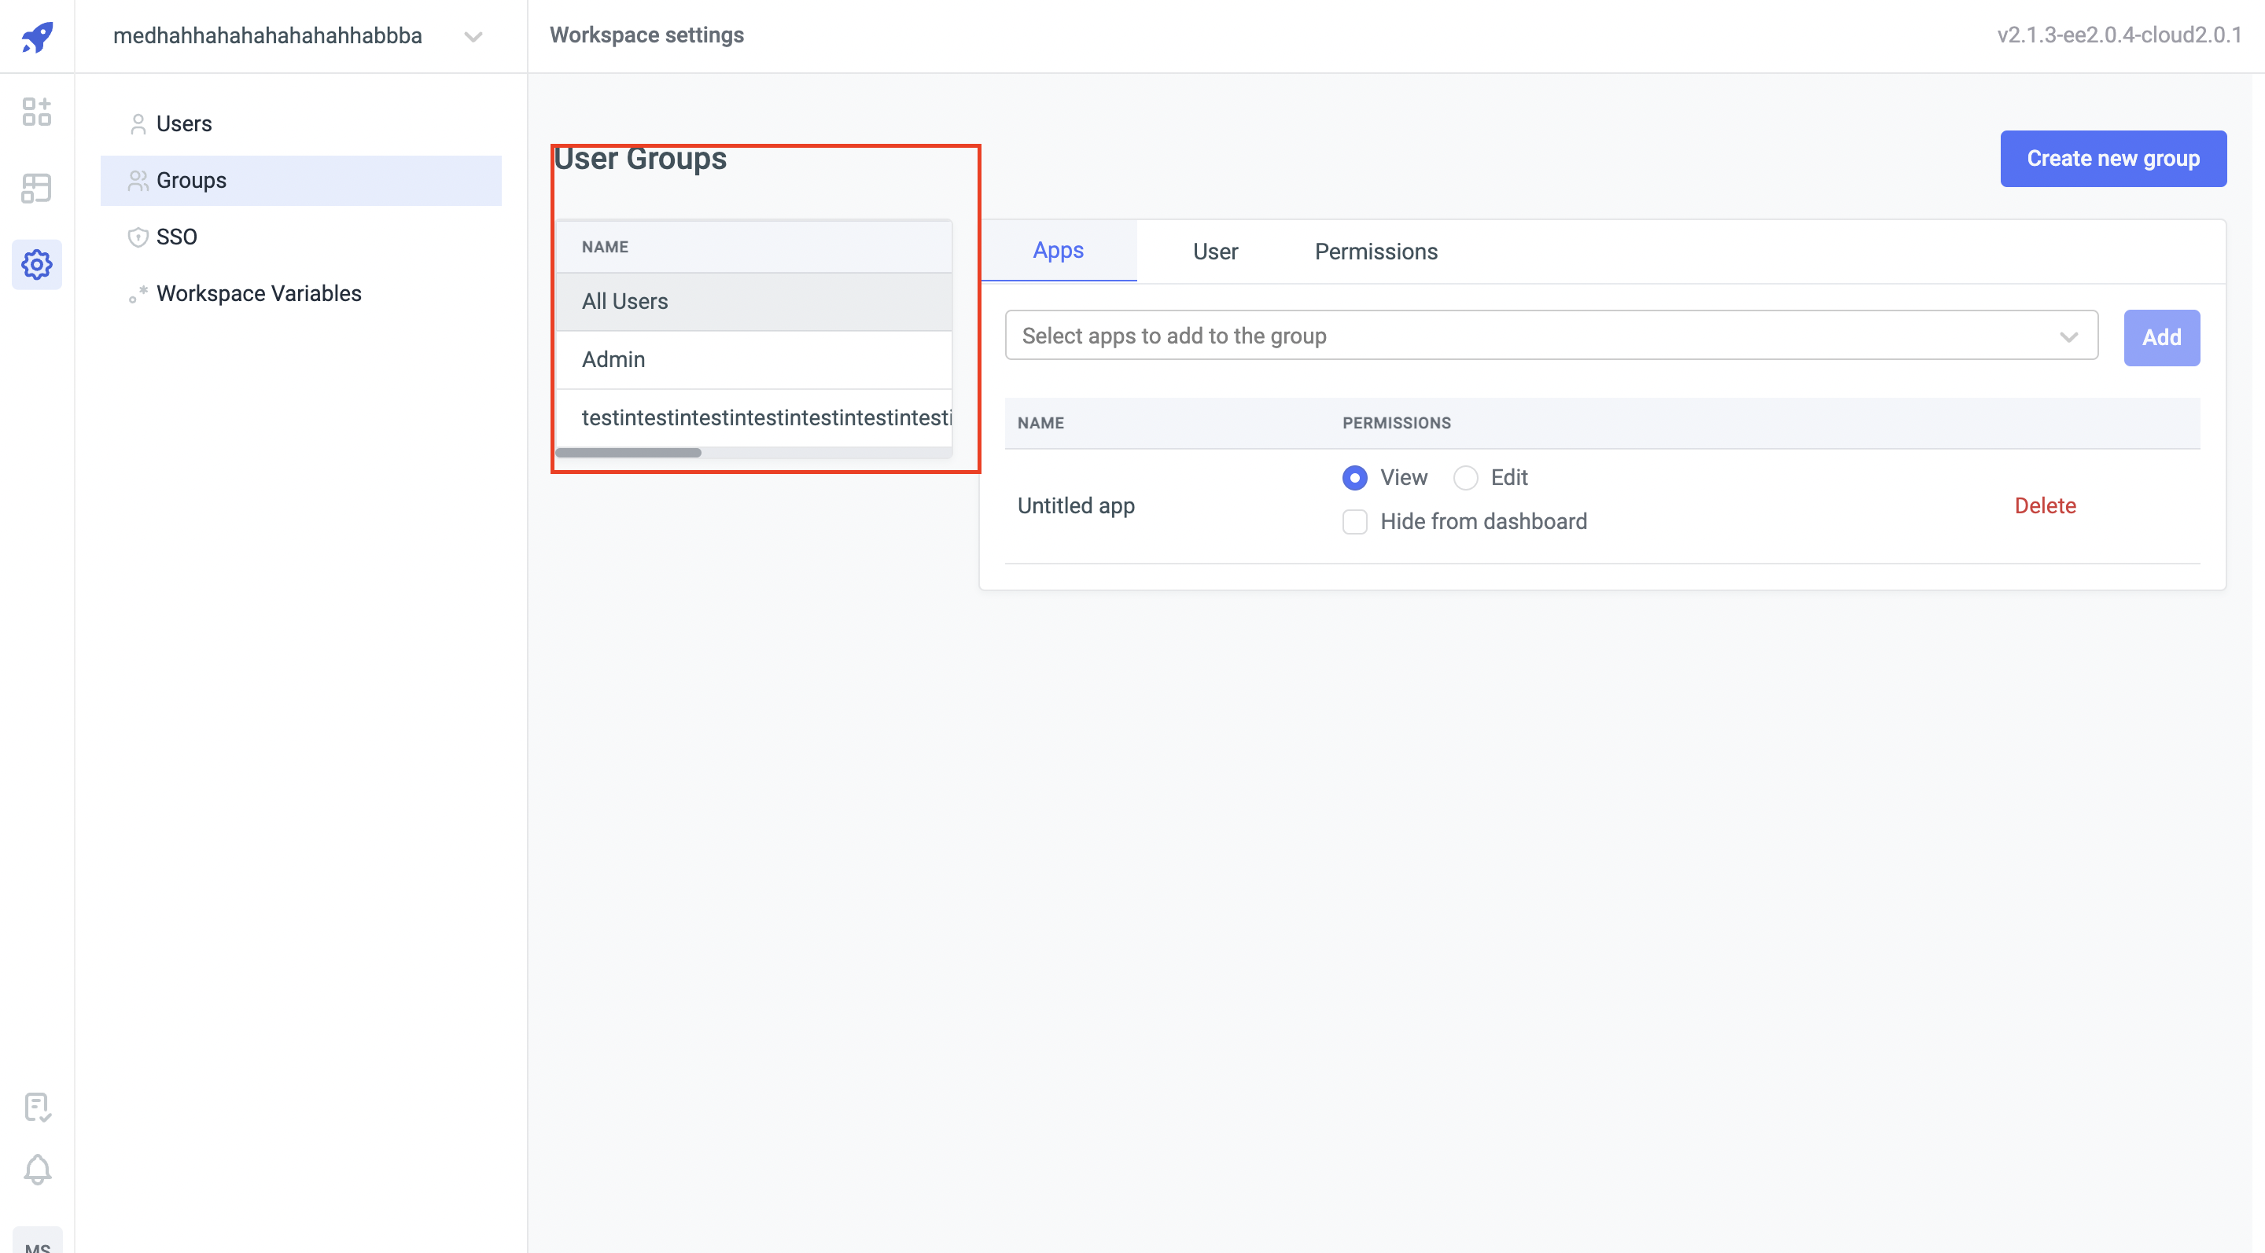Open the notifications bell icon
This screenshot has height=1253, width=2265.
click(36, 1170)
